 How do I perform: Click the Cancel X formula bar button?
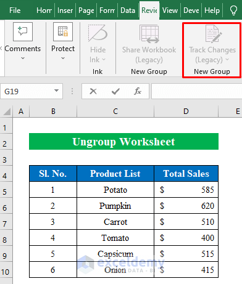(x=93, y=91)
